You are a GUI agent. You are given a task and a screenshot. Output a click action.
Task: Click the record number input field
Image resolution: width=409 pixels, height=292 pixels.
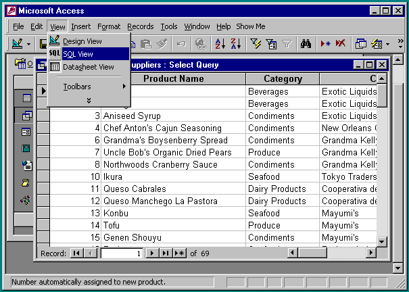[122, 253]
